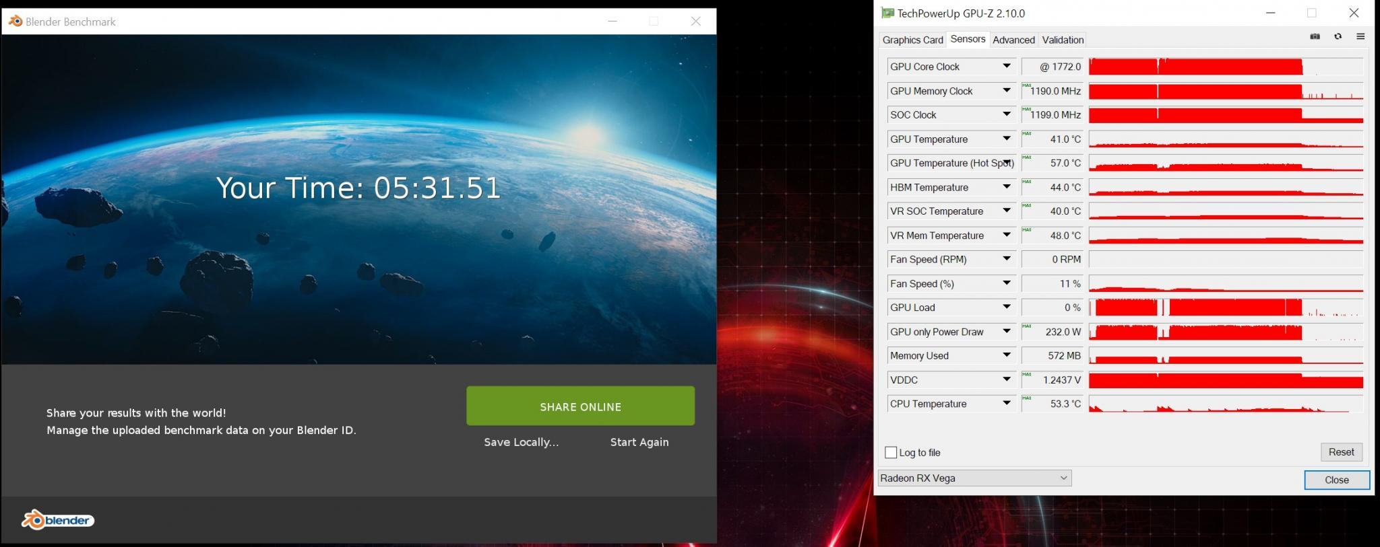Click the '0 RPM' fan speed value
The width and height of the screenshot is (1380, 547).
[1053, 260]
